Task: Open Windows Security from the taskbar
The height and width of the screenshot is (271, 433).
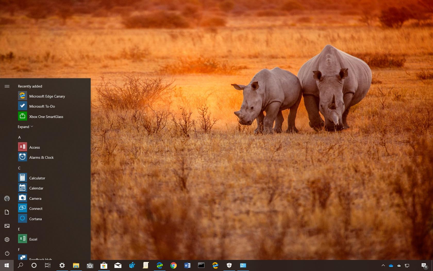Action: point(229,265)
